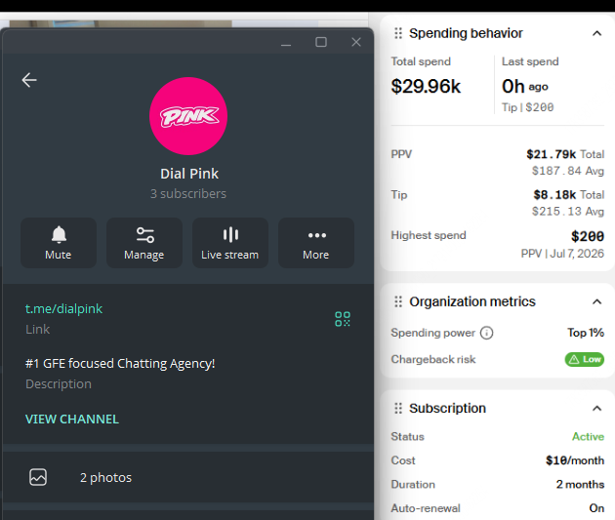This screenshot has height=520, width=615.
Task: Grab the Spending behavior drag handle
Action: [398, 33]
